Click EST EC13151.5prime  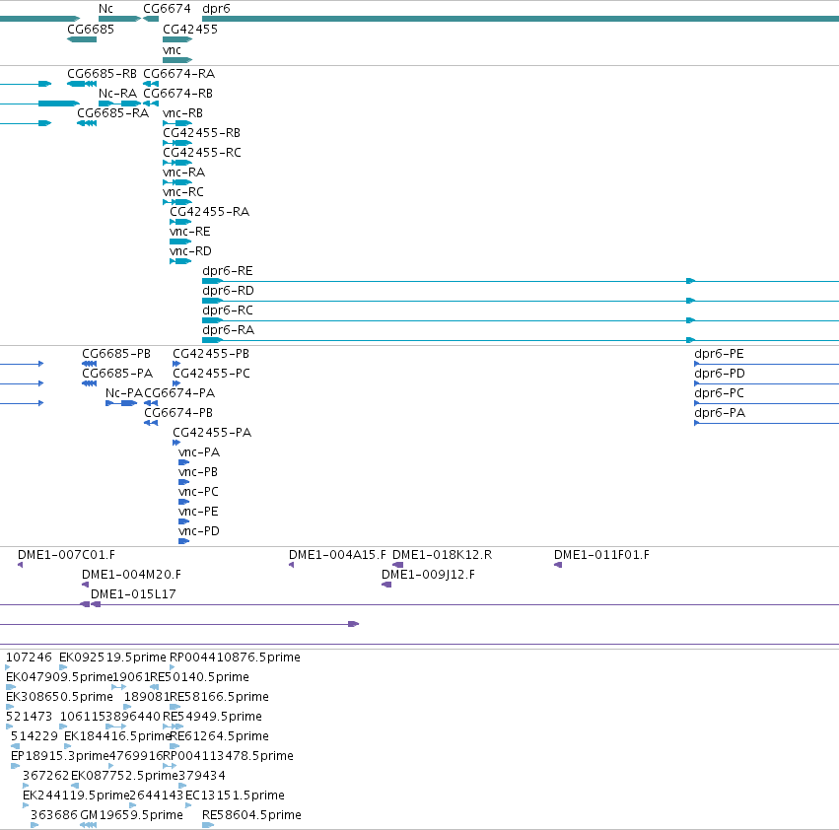click(x=235, y=795)
